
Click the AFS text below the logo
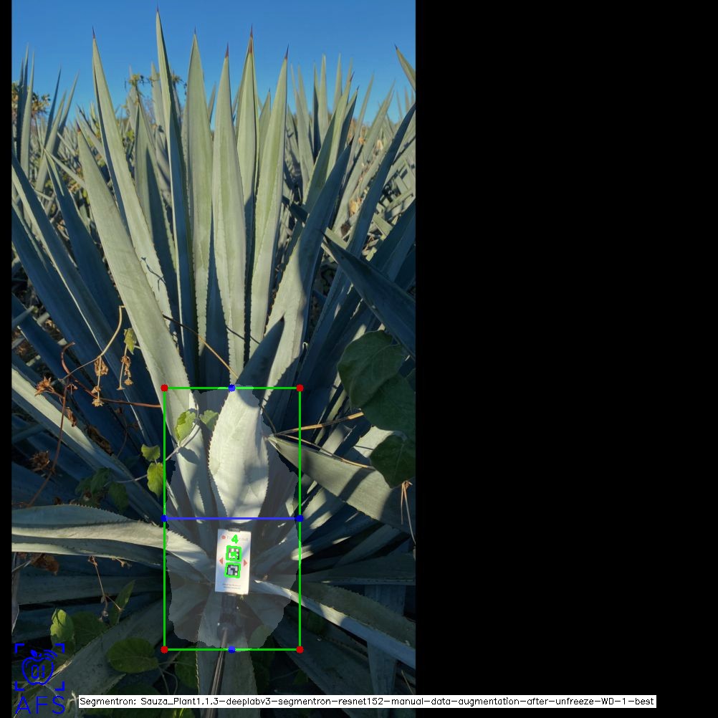click(x=40, y=705)
